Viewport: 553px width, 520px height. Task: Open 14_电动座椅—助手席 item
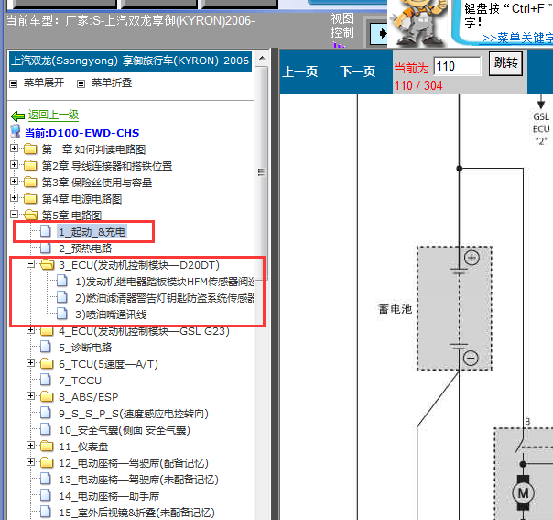[x=109, y=496]
